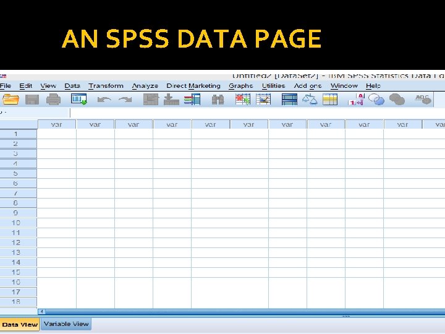Click the Split File icon
Viewport: 445px width, 334px height.
pos(289,100)
